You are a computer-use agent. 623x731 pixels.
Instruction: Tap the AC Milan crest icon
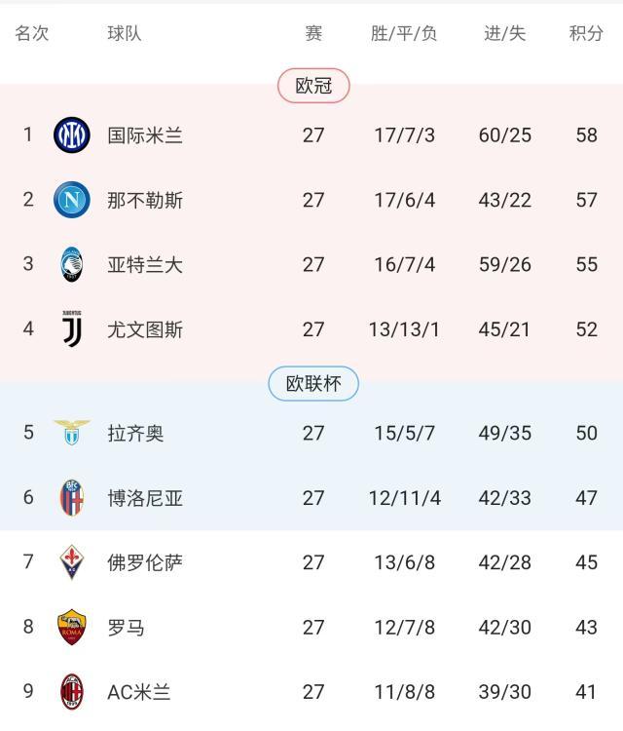point(71,692)
